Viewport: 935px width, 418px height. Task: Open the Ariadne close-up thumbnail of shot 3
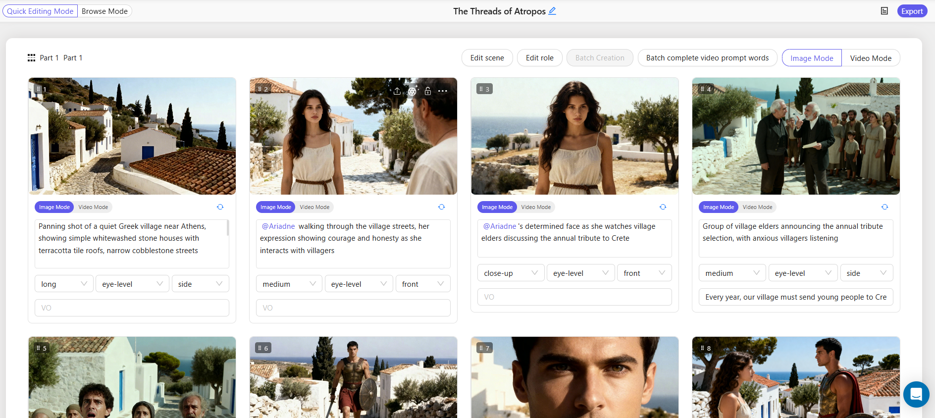pos(574,136)
